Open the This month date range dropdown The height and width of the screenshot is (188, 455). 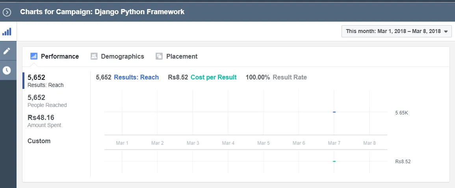[x=396, y=31]
